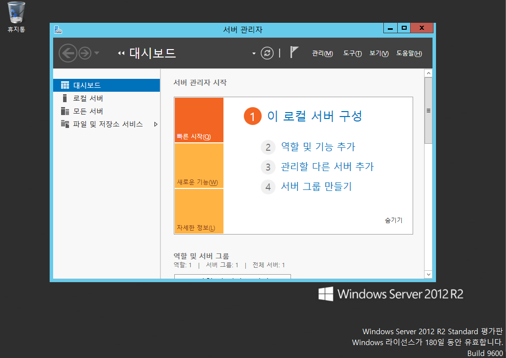Close the Server Manager window

pos(422,28)
